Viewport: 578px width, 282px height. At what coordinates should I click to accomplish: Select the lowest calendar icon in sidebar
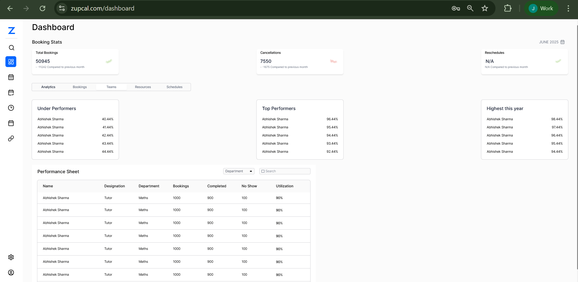[x=11, y=123]
